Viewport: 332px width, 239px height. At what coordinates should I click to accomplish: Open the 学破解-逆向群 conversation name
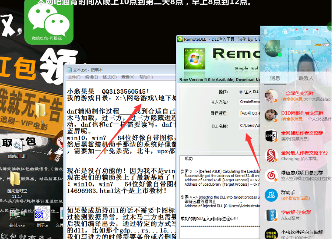pyautogui.click(x=296, y=212)
